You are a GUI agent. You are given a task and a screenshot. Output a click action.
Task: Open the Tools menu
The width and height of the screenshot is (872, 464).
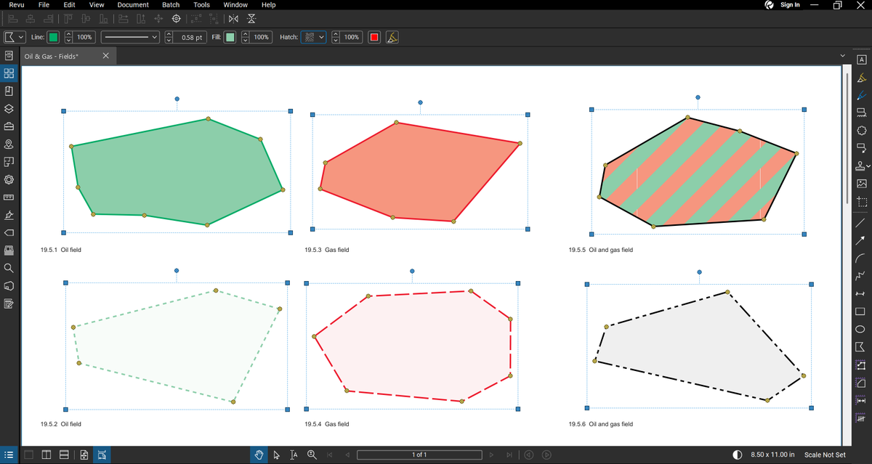(x=202, y=5)
